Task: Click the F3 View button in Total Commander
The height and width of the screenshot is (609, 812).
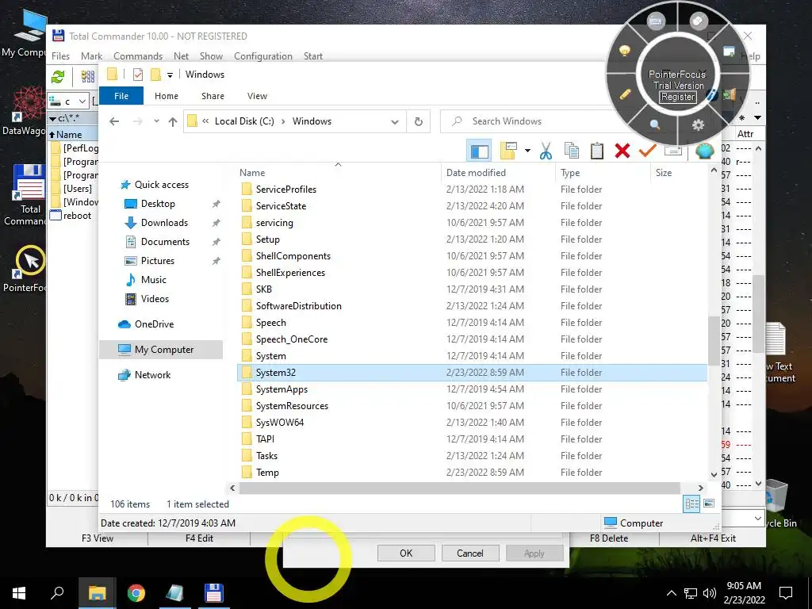Action: pyautogui.click(x=98, y=538)
